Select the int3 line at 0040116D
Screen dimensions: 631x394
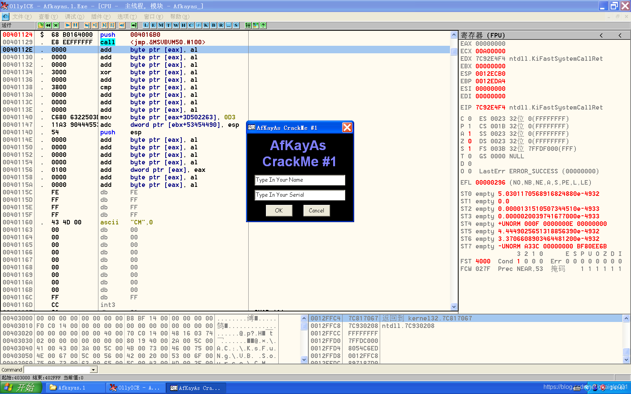coord(225,305)
